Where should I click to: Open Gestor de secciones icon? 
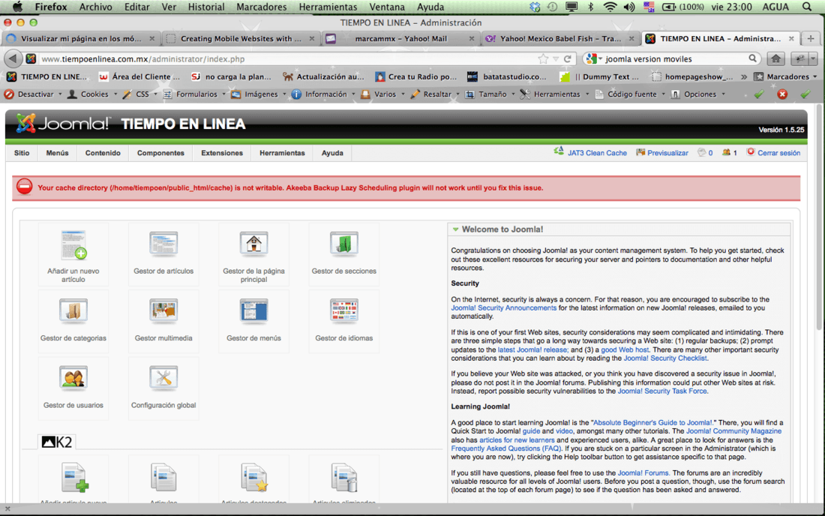click(344, 244)
